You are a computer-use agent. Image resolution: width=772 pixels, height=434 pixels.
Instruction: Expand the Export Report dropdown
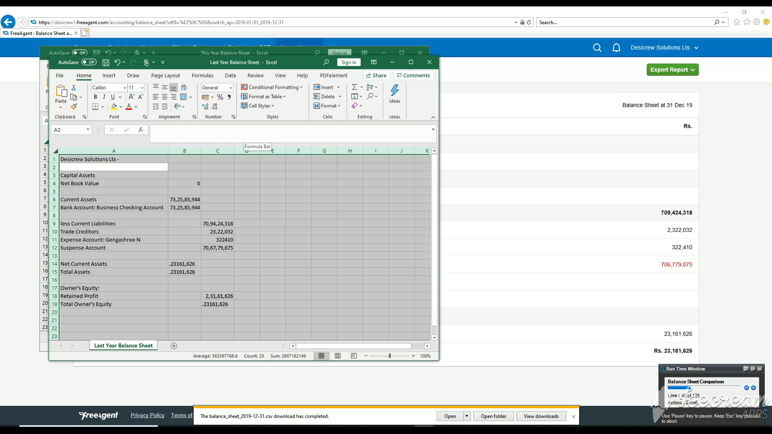[x=672, y=70]
